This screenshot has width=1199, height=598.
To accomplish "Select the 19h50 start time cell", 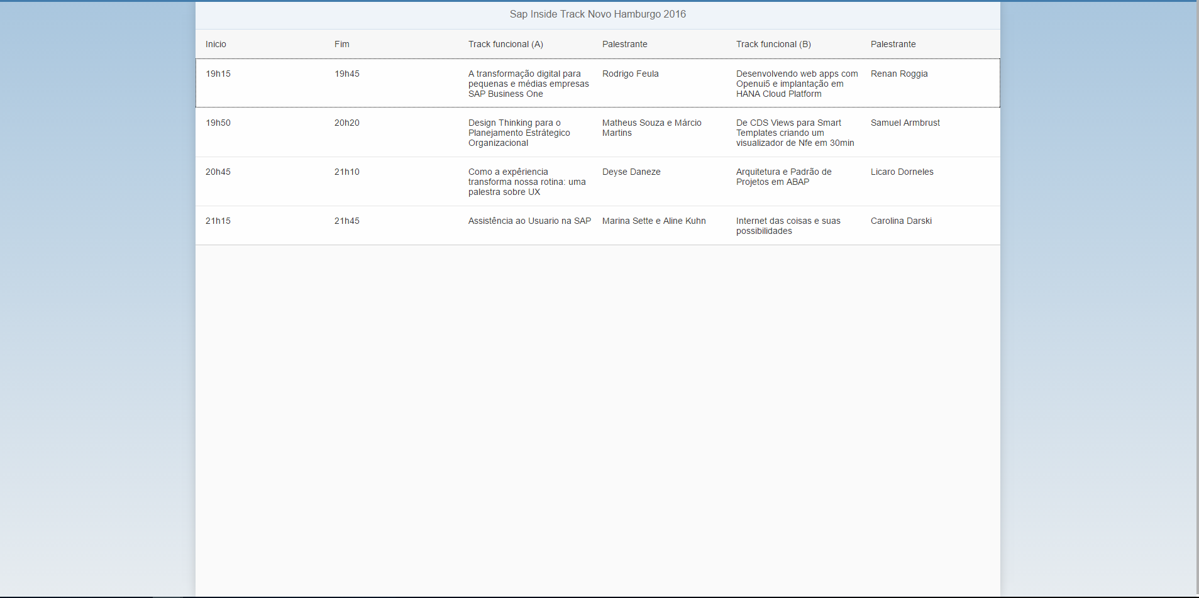I will click(218, 123).
